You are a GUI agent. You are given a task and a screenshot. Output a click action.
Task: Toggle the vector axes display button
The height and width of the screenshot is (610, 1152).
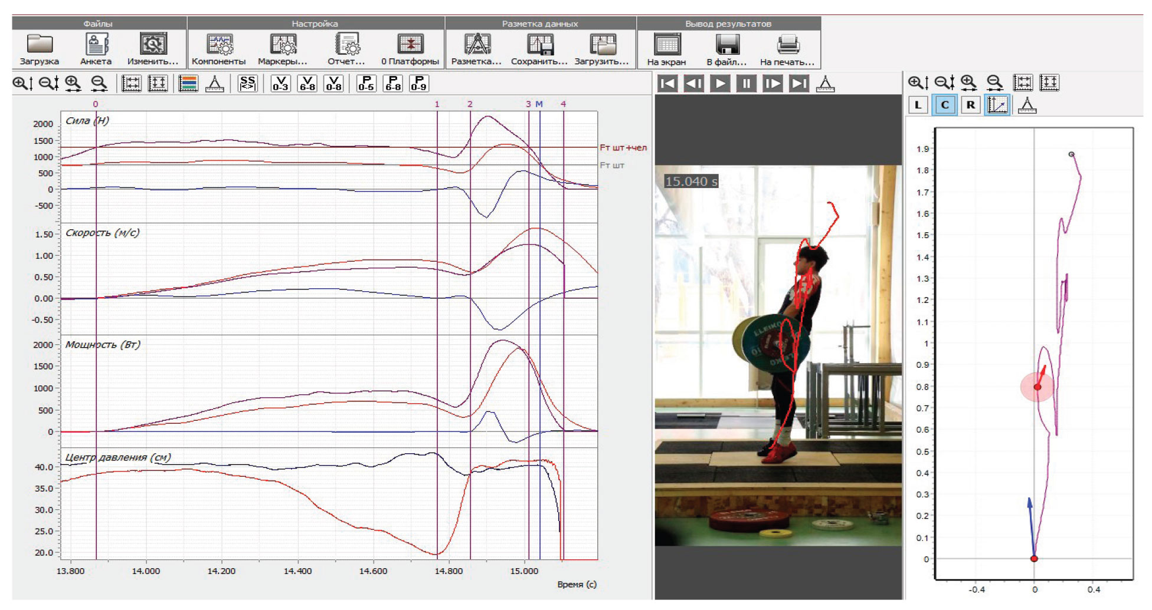(997, 105)
